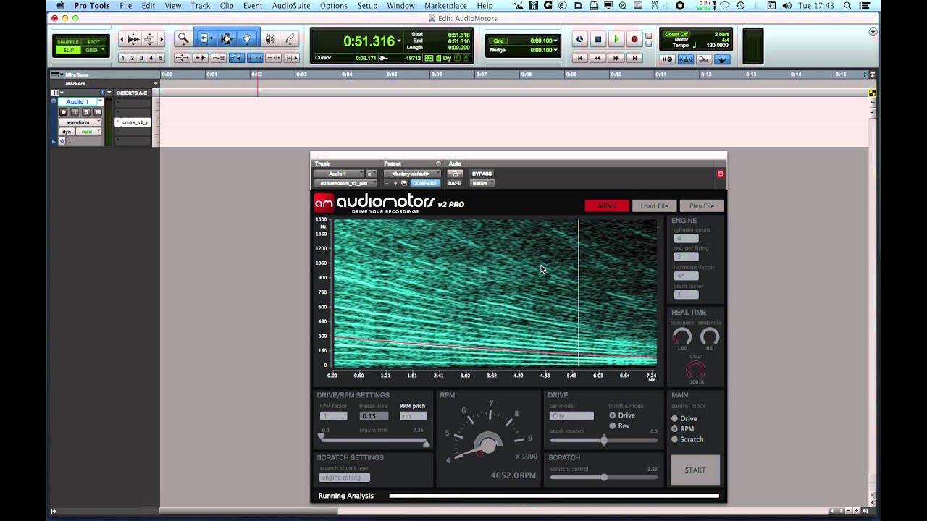
Task: Select the Scrubber speaker tool
Action: [x=270, y=39]
